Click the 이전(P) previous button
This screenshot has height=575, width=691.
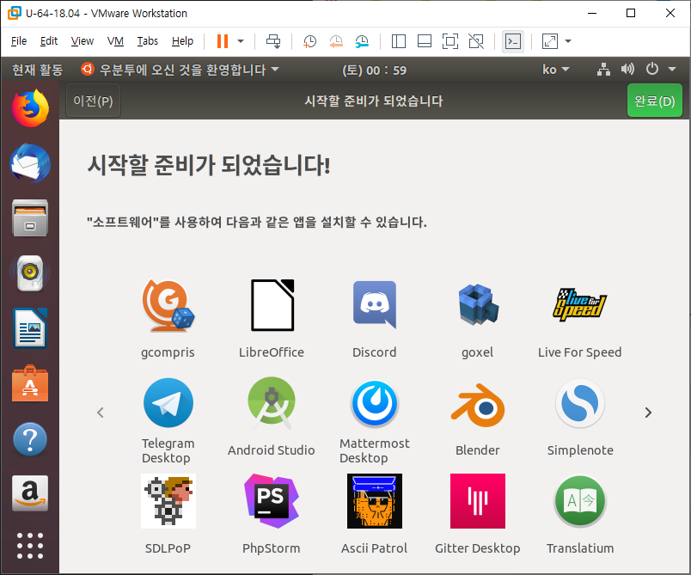click(x=93, y=101)
